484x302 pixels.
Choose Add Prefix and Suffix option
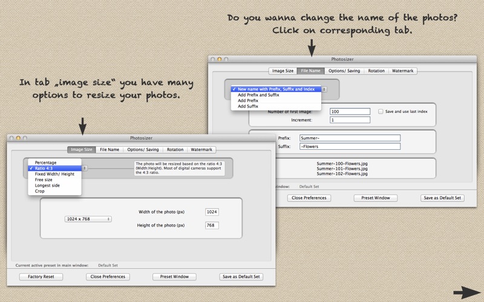pyautogui.click(x=276, y=95)
